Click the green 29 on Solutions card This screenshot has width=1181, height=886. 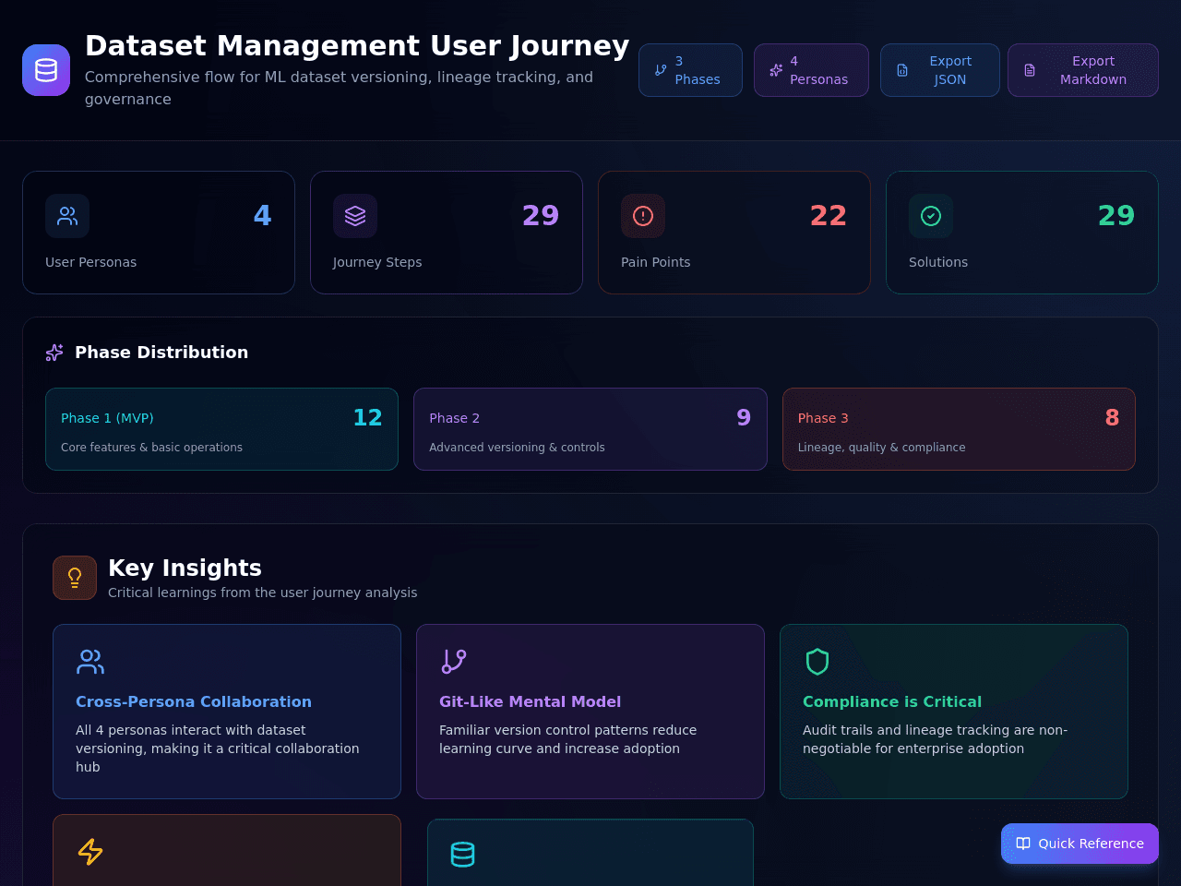click(x=1116, y=215)
